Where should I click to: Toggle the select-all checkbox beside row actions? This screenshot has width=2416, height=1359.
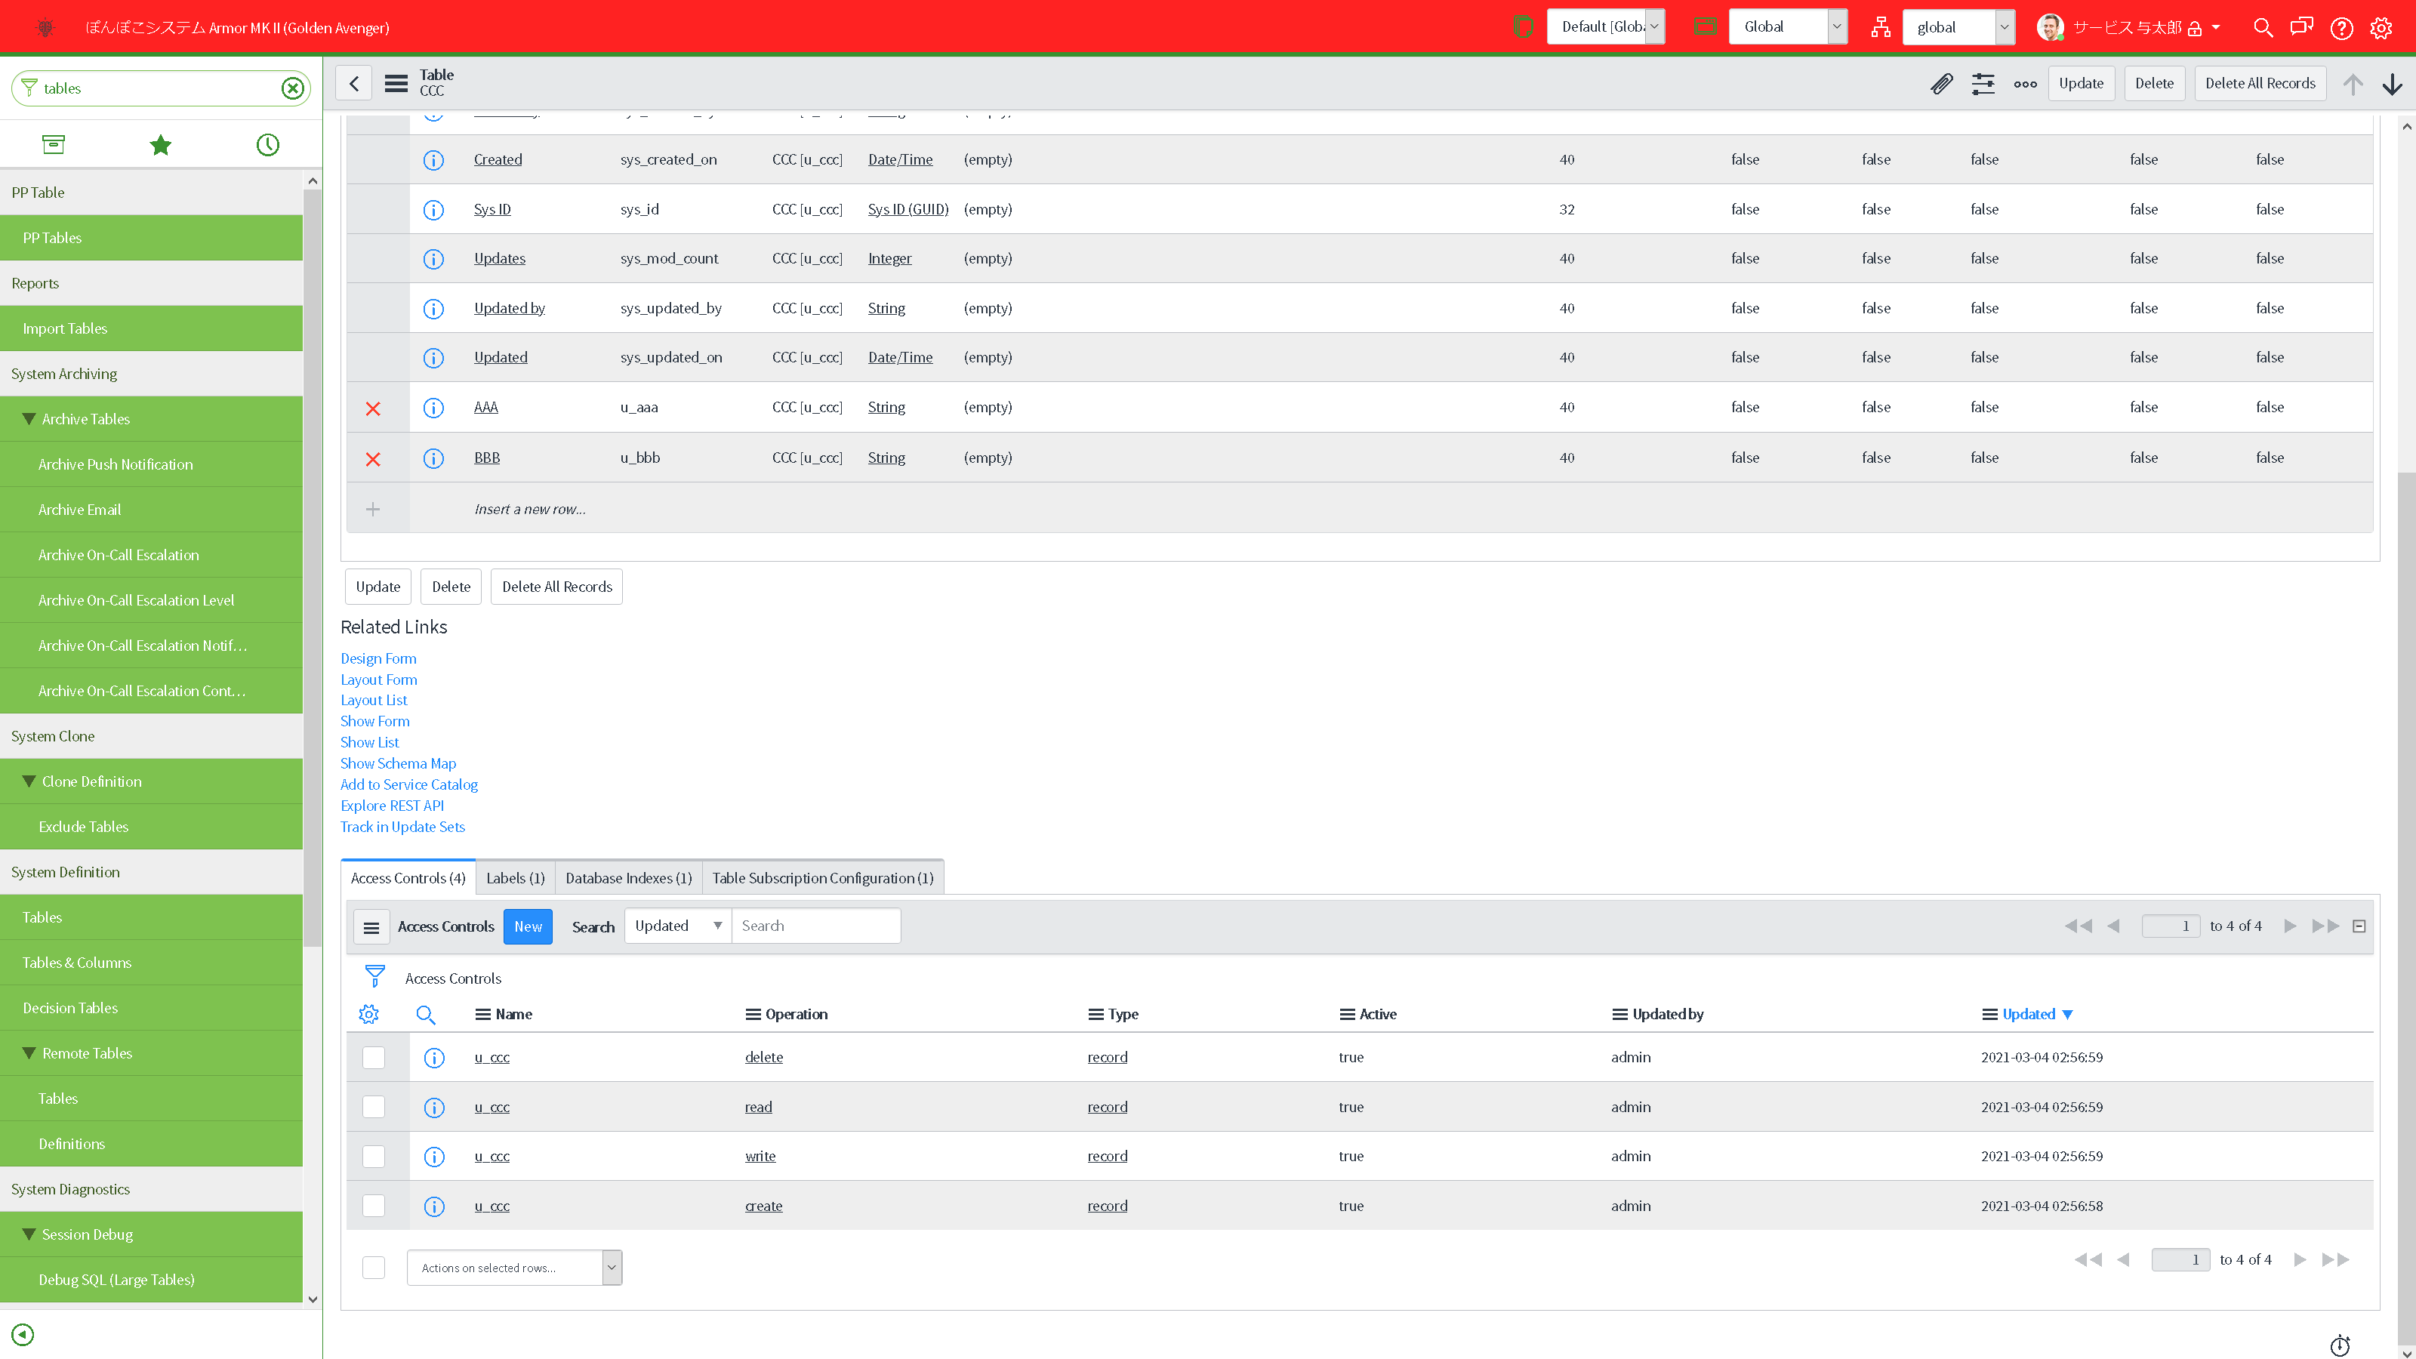click(x=373, y=1267)
